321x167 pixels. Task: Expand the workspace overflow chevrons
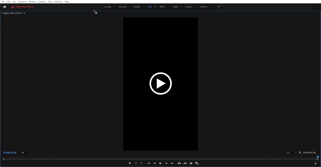(x=219, y=7)
